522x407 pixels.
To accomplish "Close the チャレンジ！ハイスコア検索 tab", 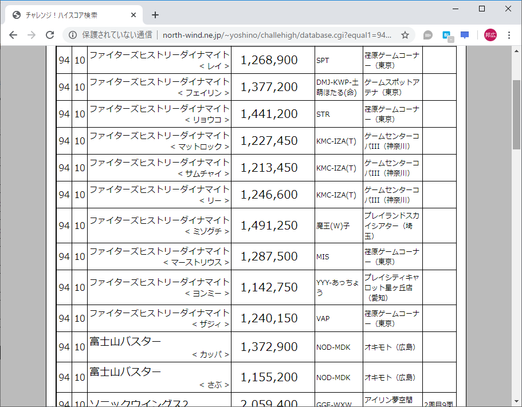I will pos(133,15).
